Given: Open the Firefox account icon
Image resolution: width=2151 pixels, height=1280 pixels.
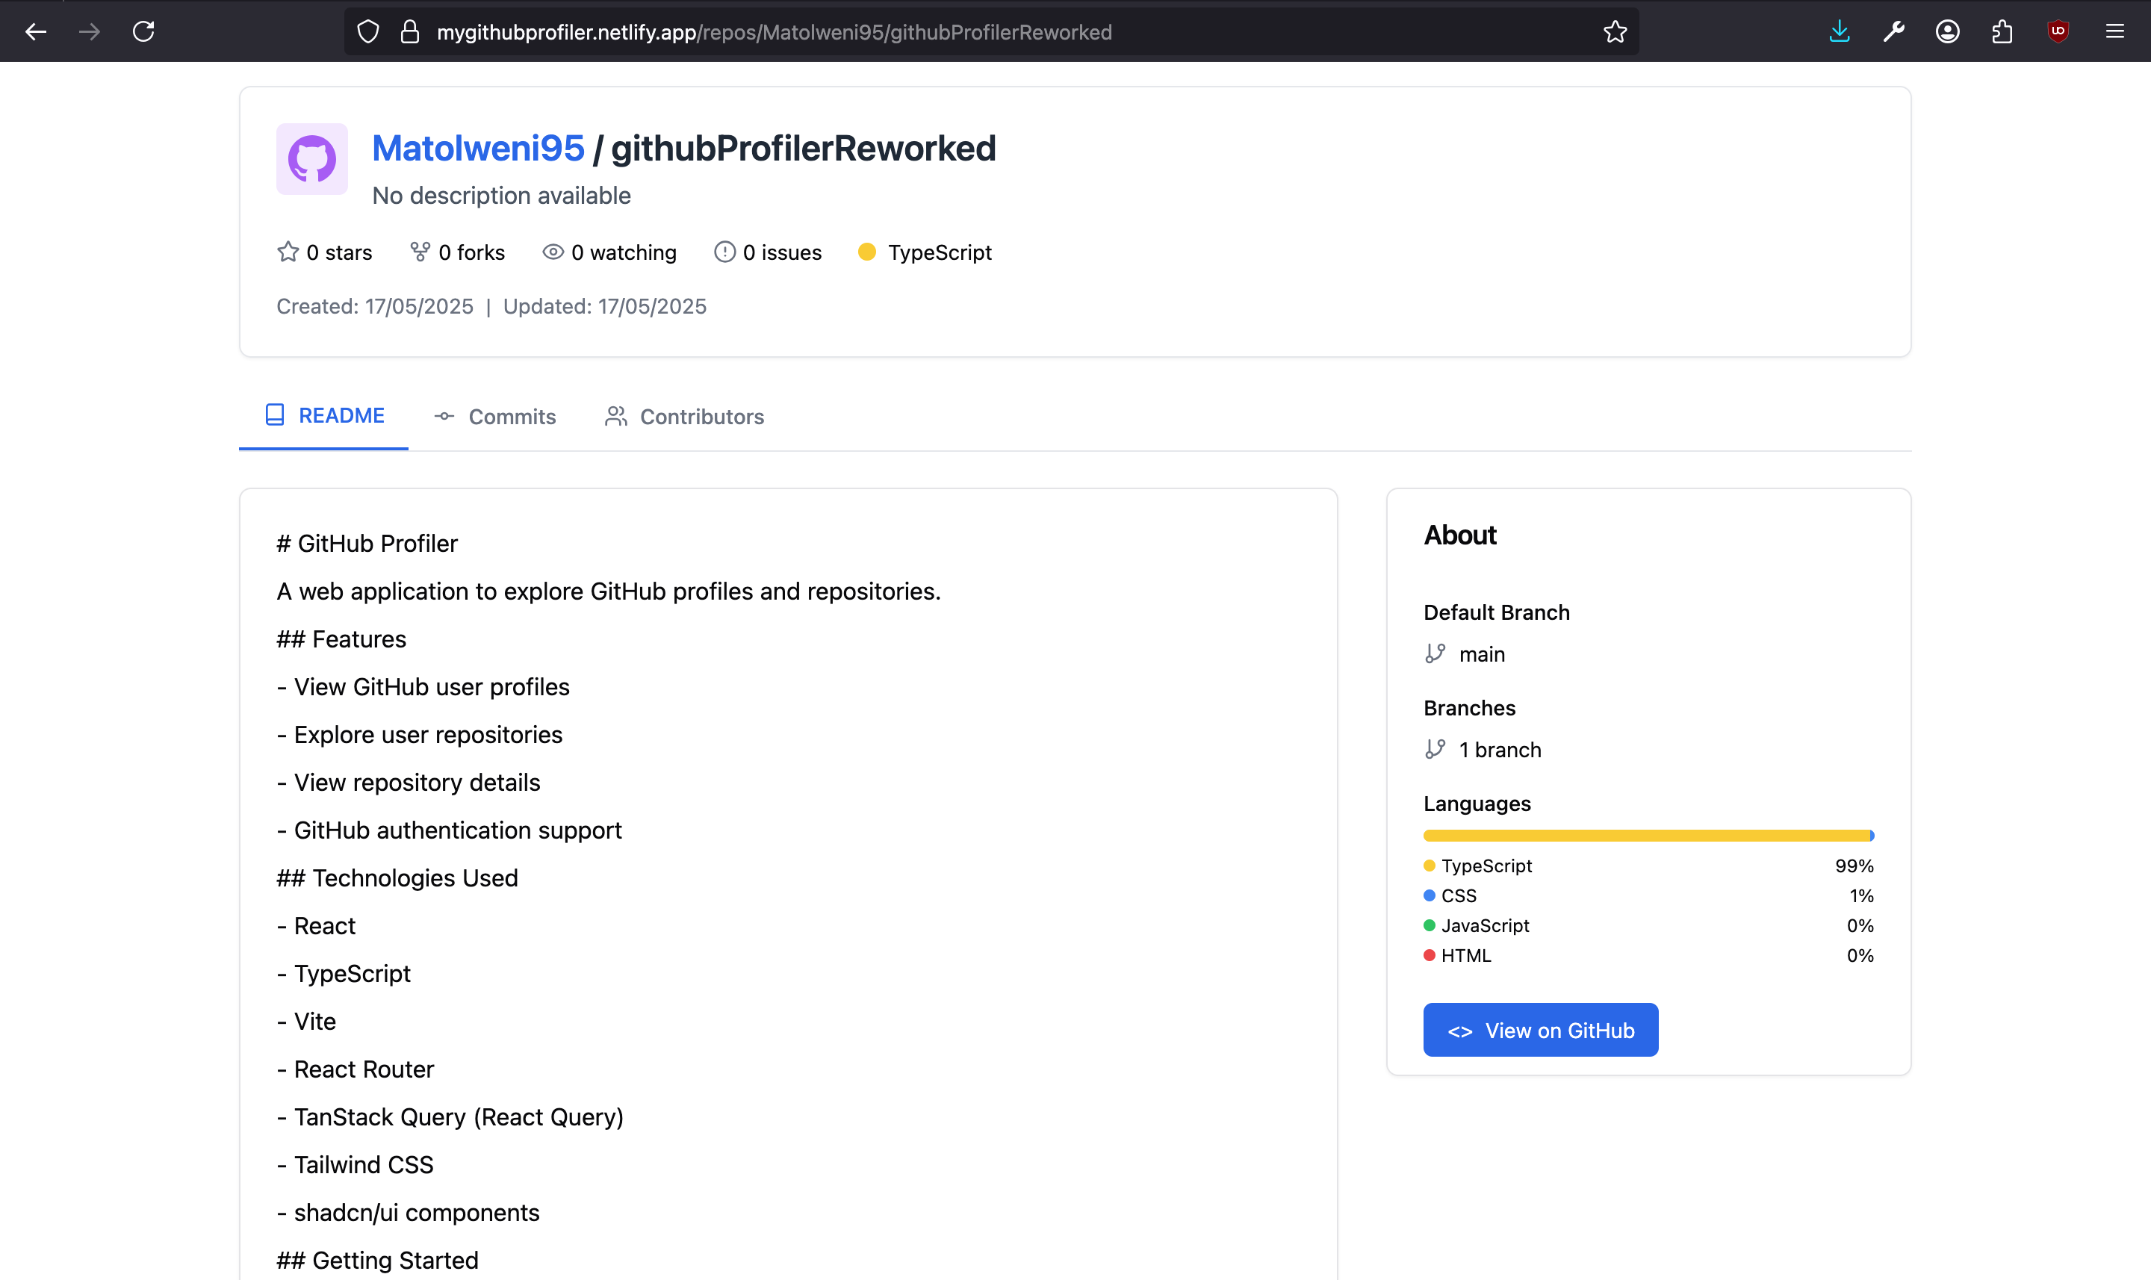Looking at the screenshot, I should (1947, 32).
